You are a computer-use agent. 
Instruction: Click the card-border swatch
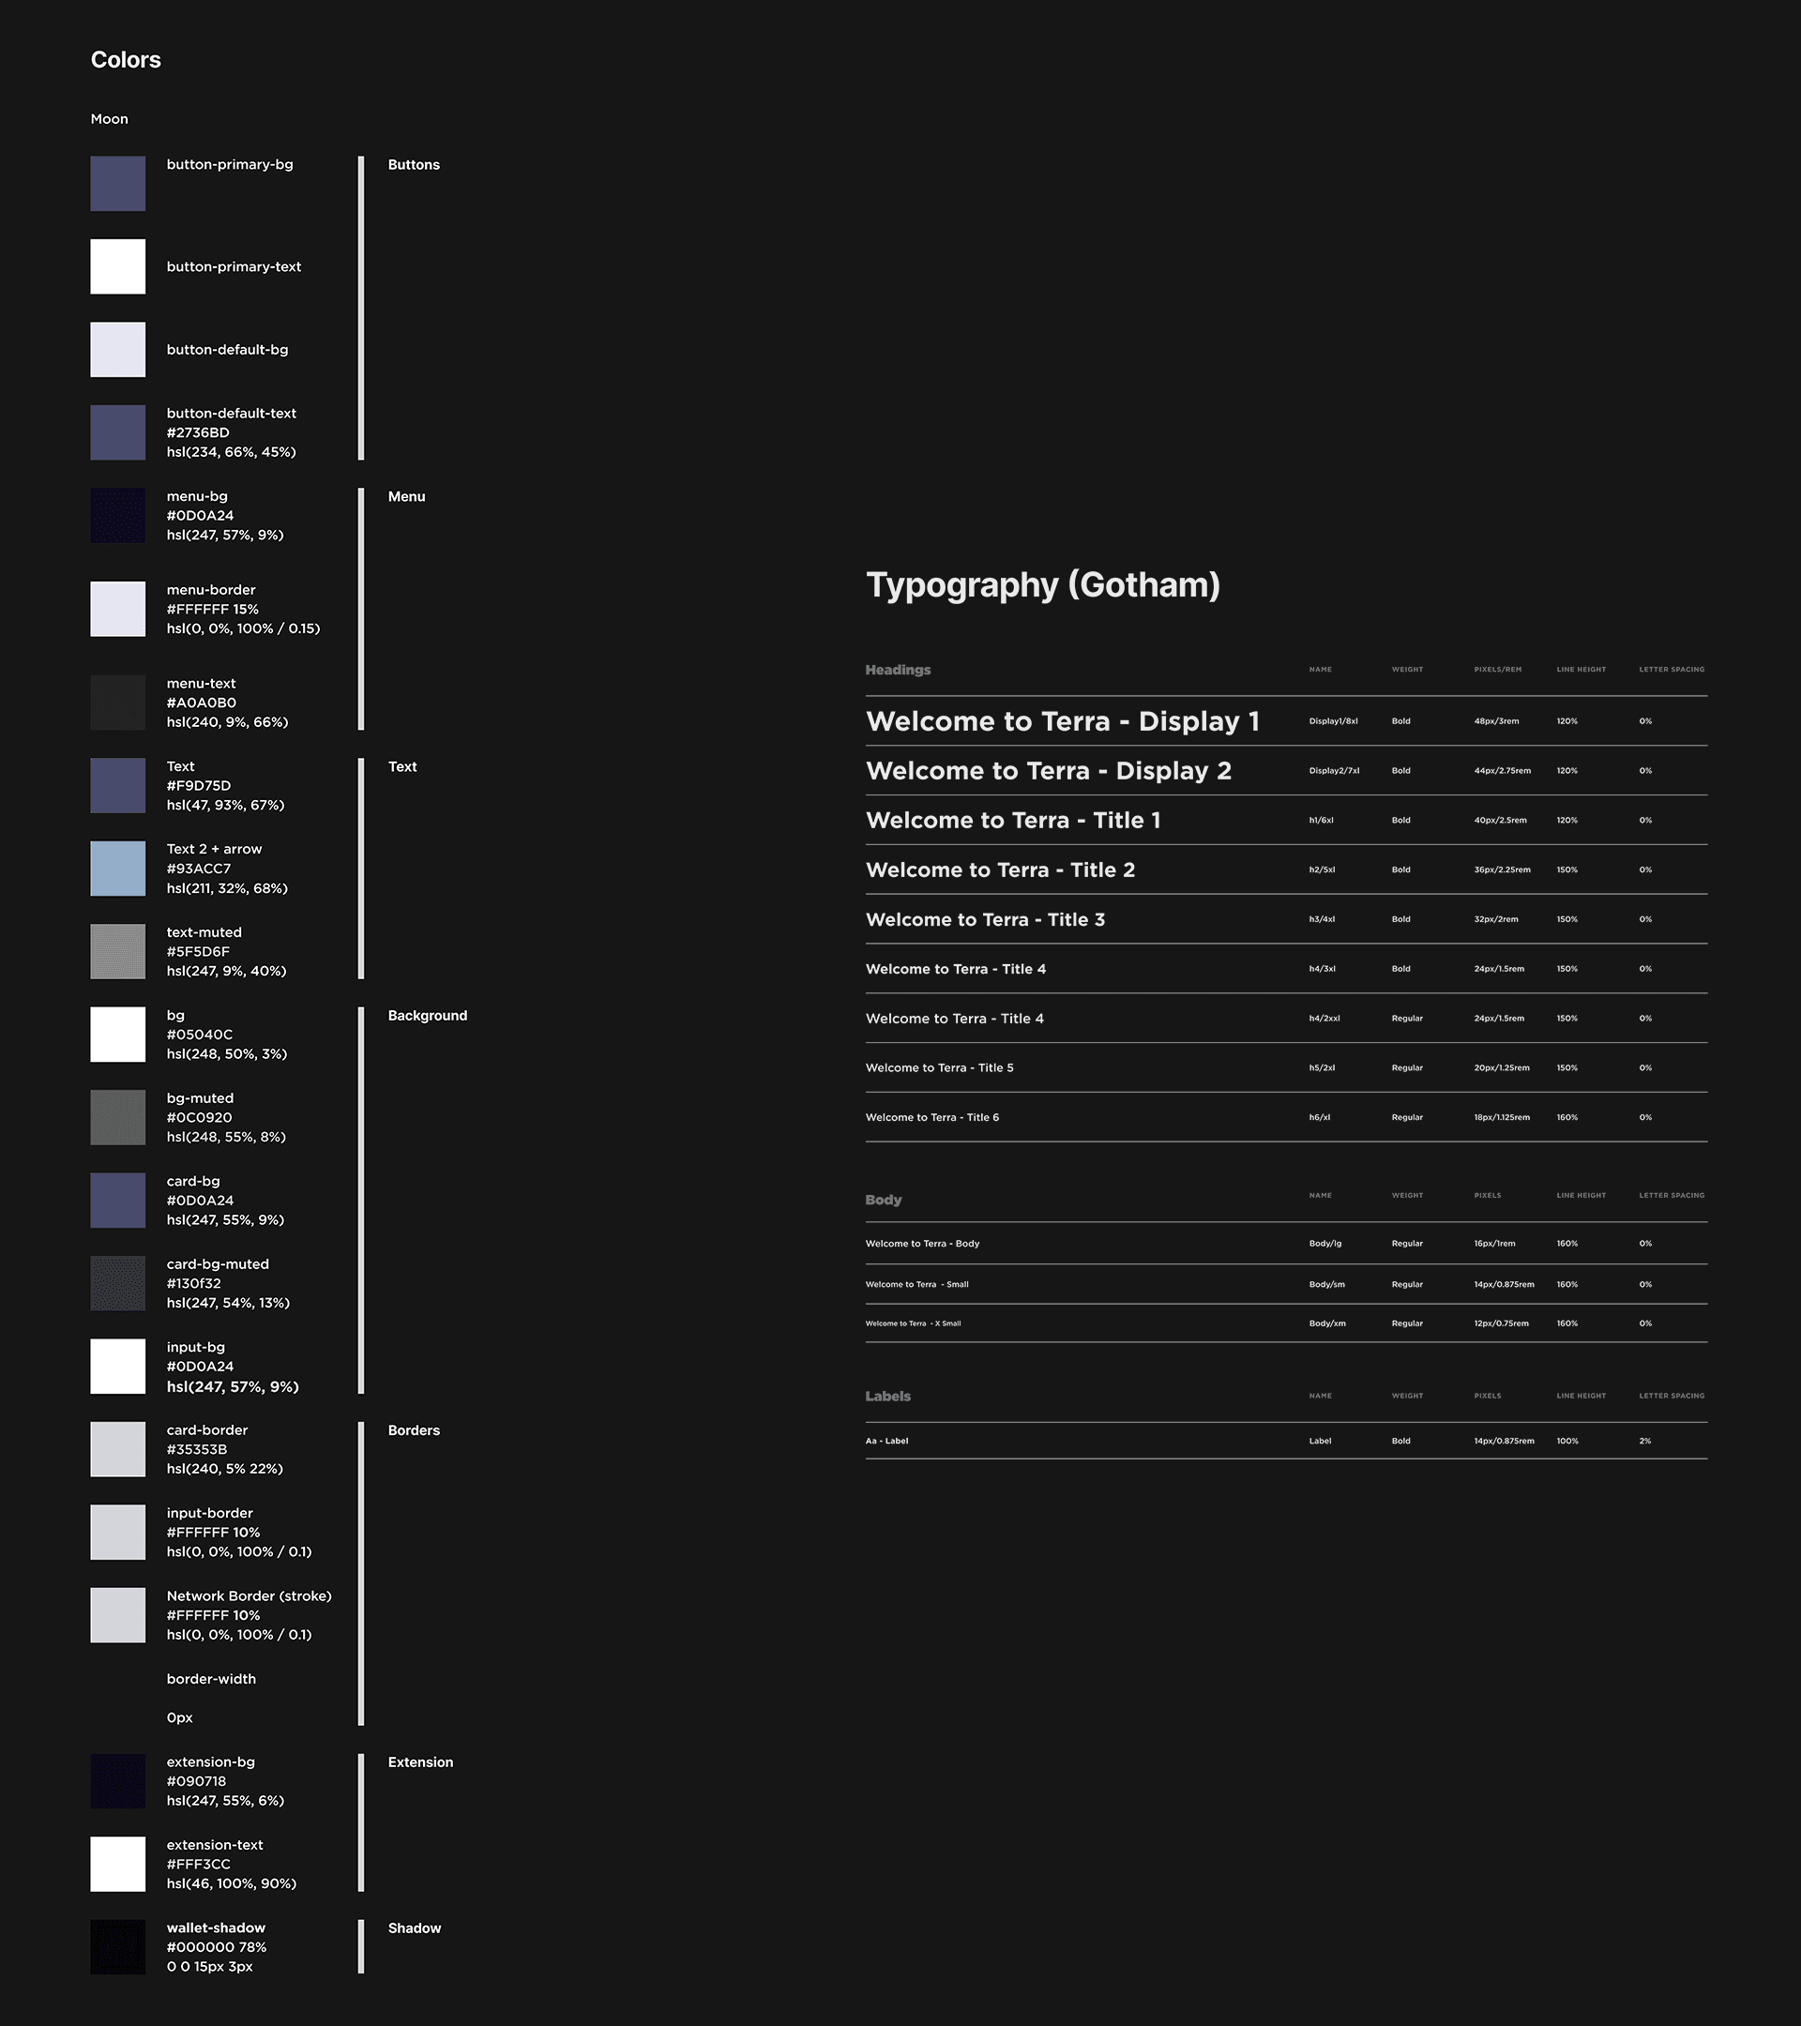pos(118,1449)
